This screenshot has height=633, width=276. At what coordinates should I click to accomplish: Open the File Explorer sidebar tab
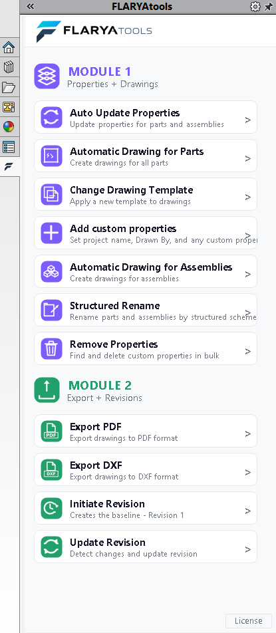pos(9,87)
